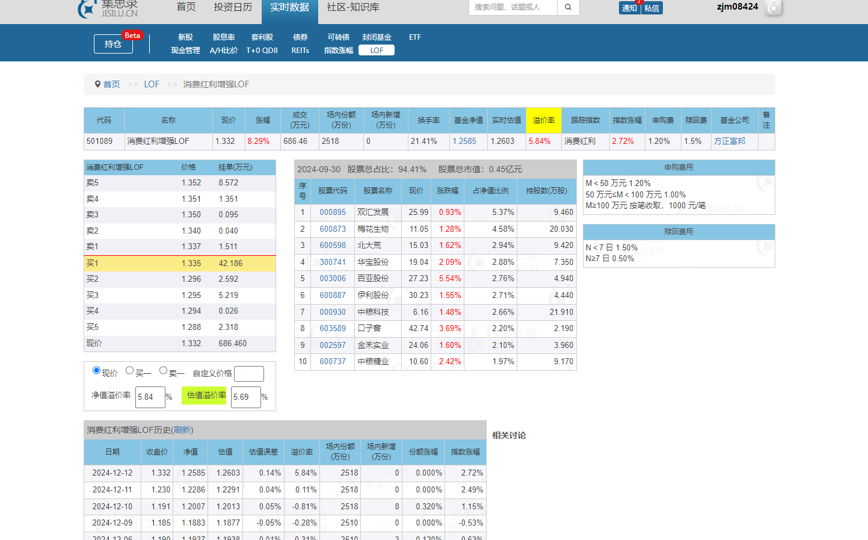Open the user avatar icon
Screen dimensions: 868x540
[774, 7]
